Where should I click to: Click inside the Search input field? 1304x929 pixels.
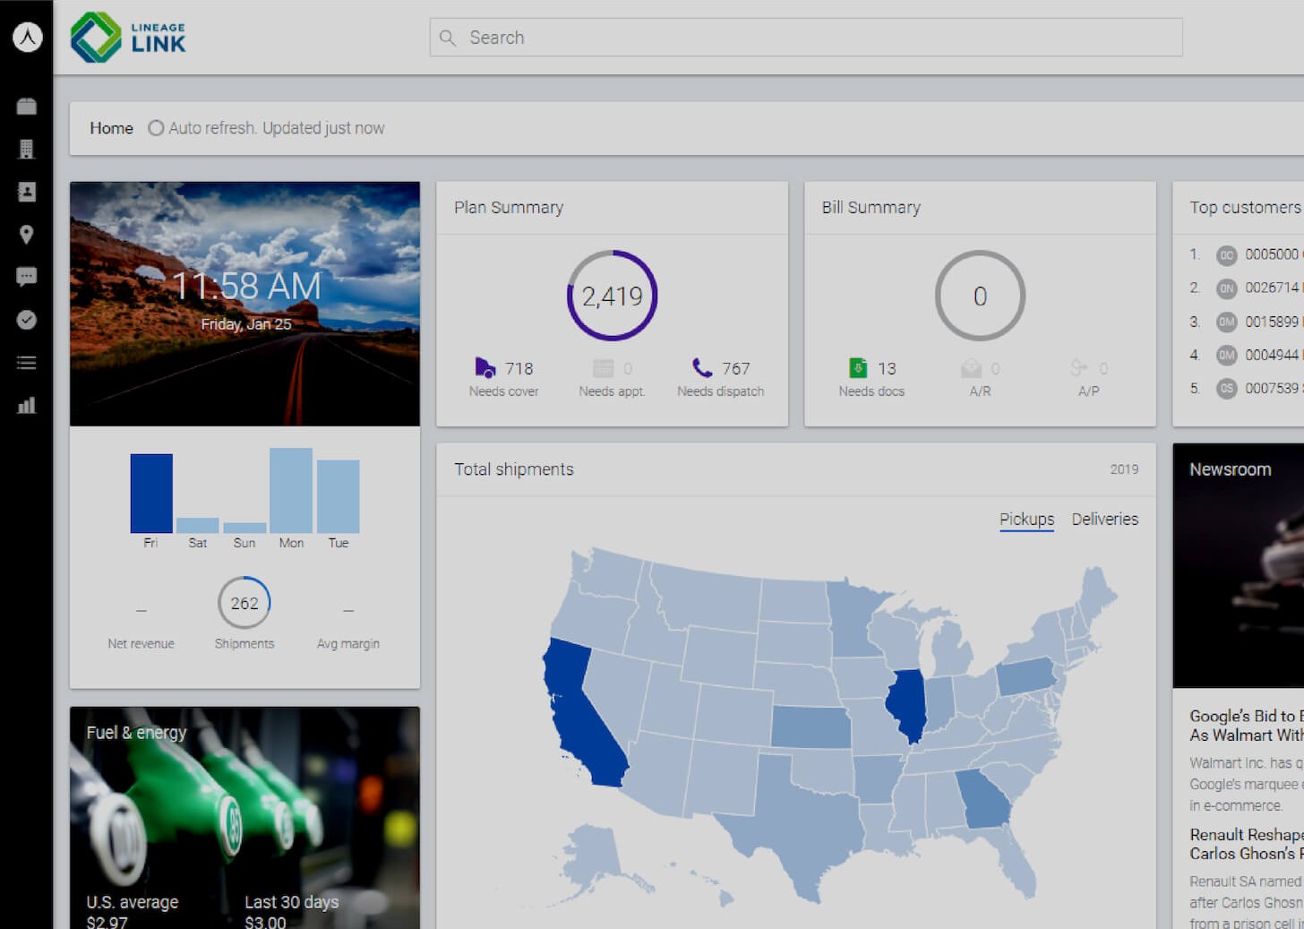[806, 38]
